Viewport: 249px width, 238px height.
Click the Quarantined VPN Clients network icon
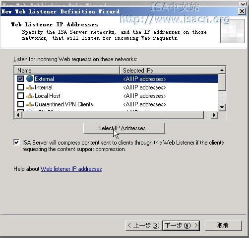(30, 104)
